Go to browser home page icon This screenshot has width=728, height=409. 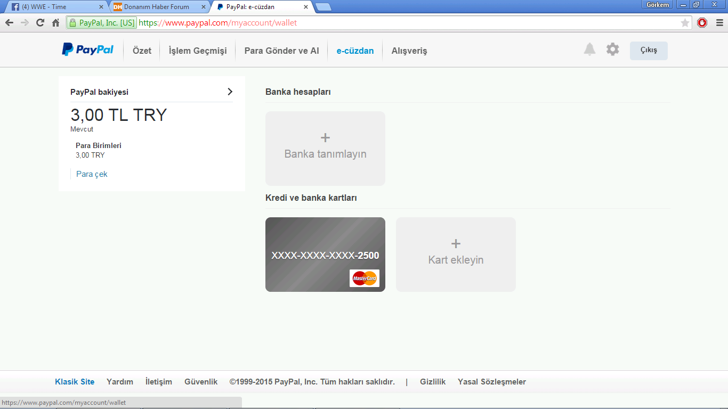pyautogui.click(x=55, y=23)
